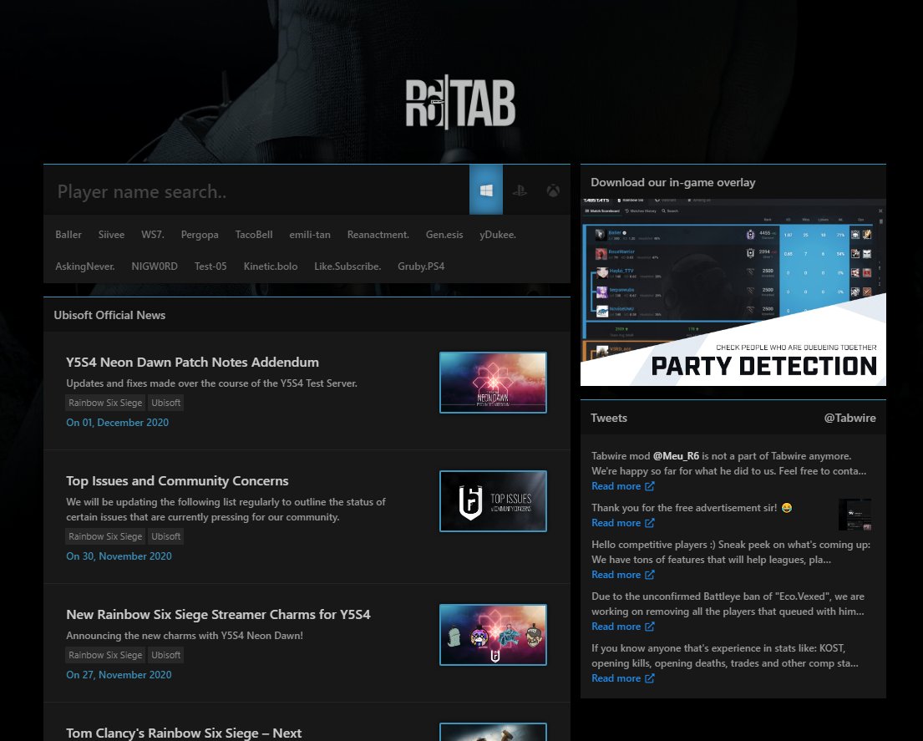This screenshot has width=923, height=741.
Task: Open Y5S4 Neon Dawn Patch Notes Addendum article
Action: [x=192, y=362]
